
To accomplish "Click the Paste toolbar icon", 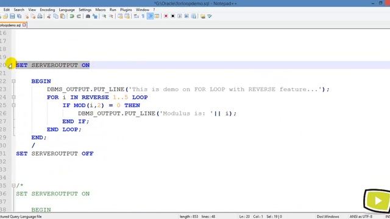I will (x=63, y=16).
